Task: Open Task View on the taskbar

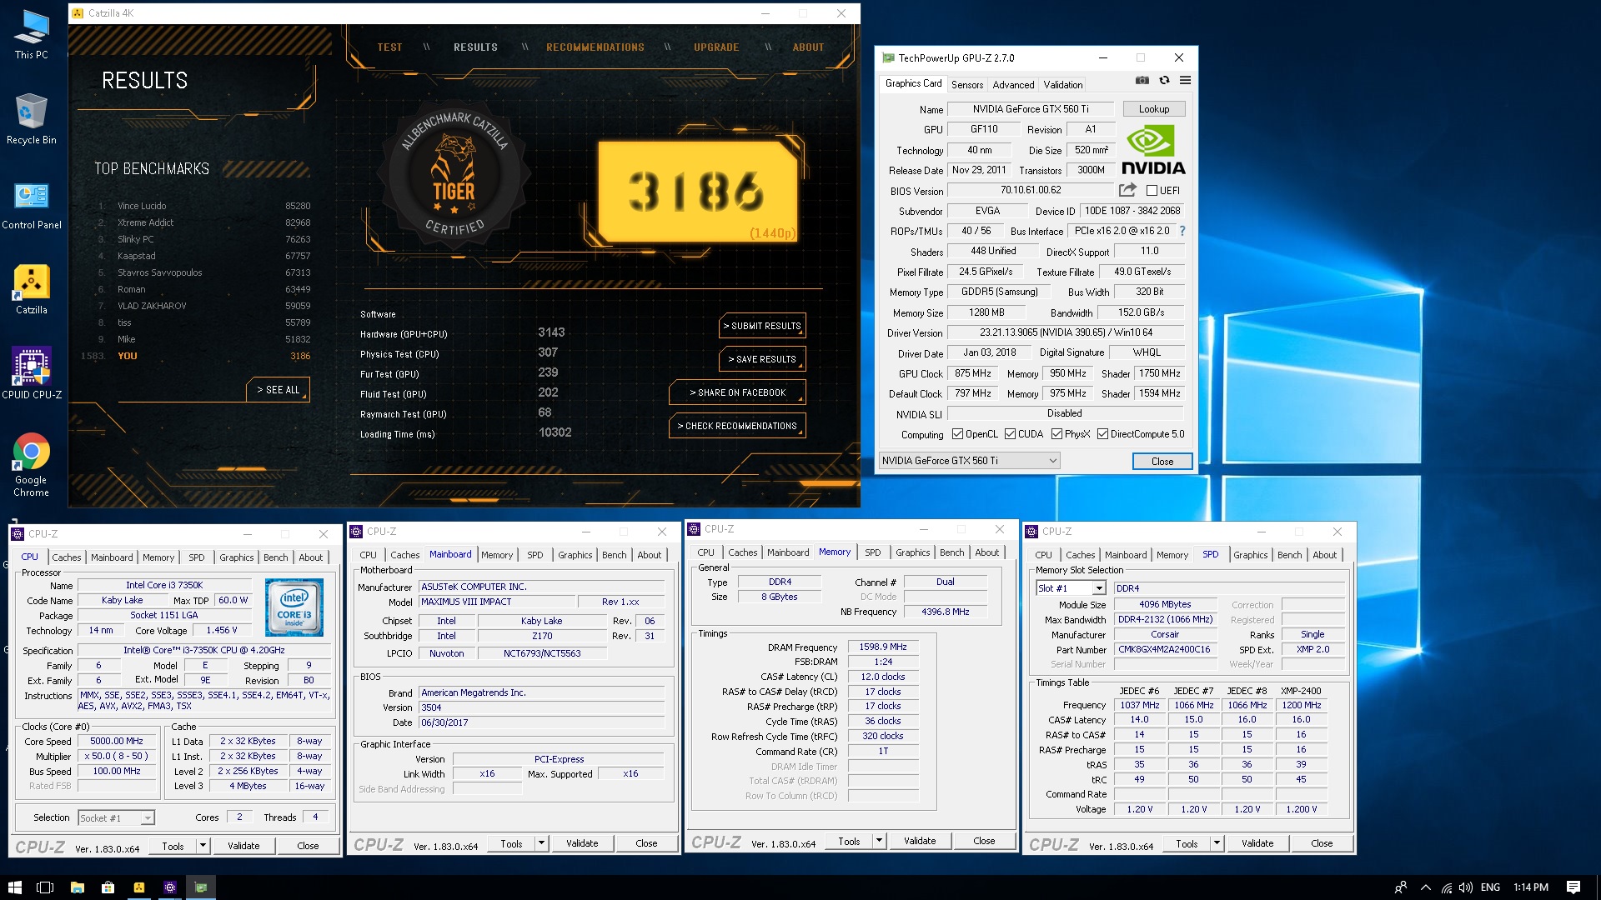Action: pyautogui.click(x=45, y=887)
